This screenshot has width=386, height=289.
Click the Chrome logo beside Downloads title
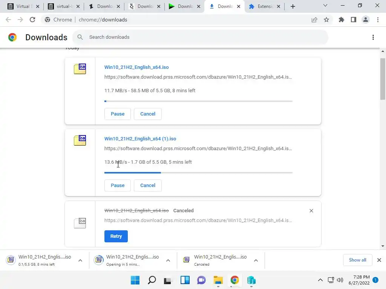(12, 37)
